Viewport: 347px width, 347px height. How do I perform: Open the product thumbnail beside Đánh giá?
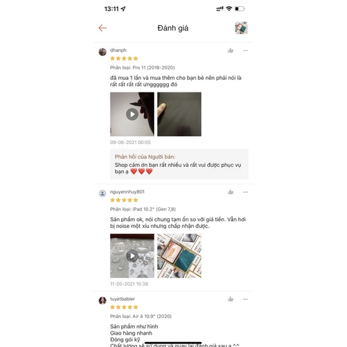coord(241,28)
